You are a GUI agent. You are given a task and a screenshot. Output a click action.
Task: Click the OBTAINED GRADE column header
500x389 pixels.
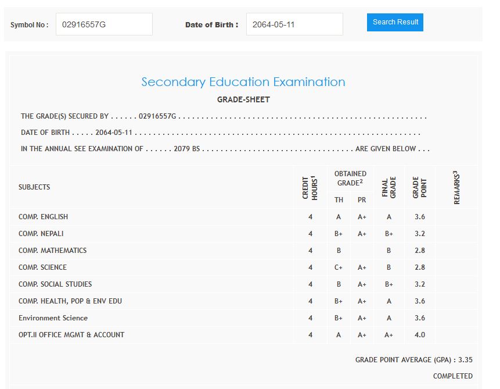click(350, 179)
